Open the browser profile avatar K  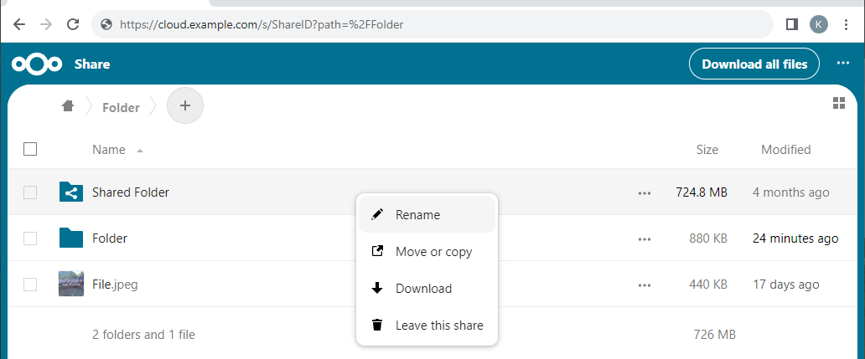[x=819, y=24]
